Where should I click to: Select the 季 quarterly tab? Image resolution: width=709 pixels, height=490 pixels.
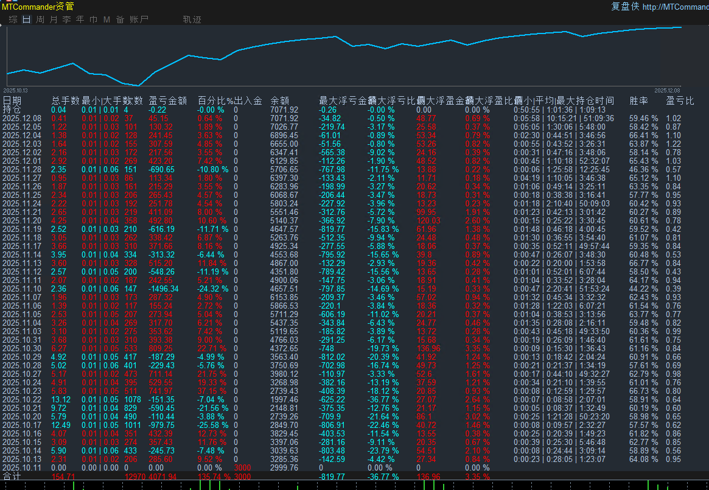[66, 19]
